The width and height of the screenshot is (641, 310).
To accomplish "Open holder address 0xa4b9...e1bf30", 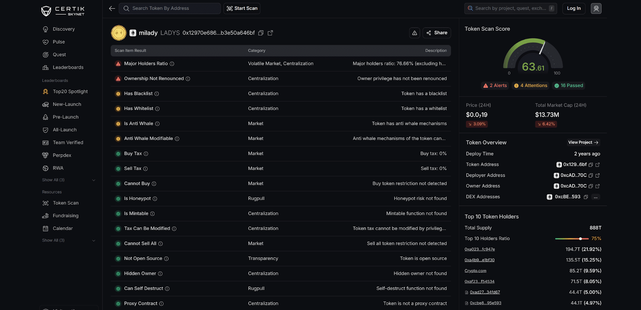I will click(x=480, y=260).
